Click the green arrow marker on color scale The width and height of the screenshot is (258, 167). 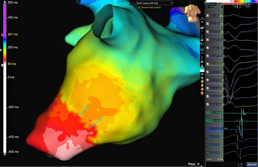click(x=1, y=50)
